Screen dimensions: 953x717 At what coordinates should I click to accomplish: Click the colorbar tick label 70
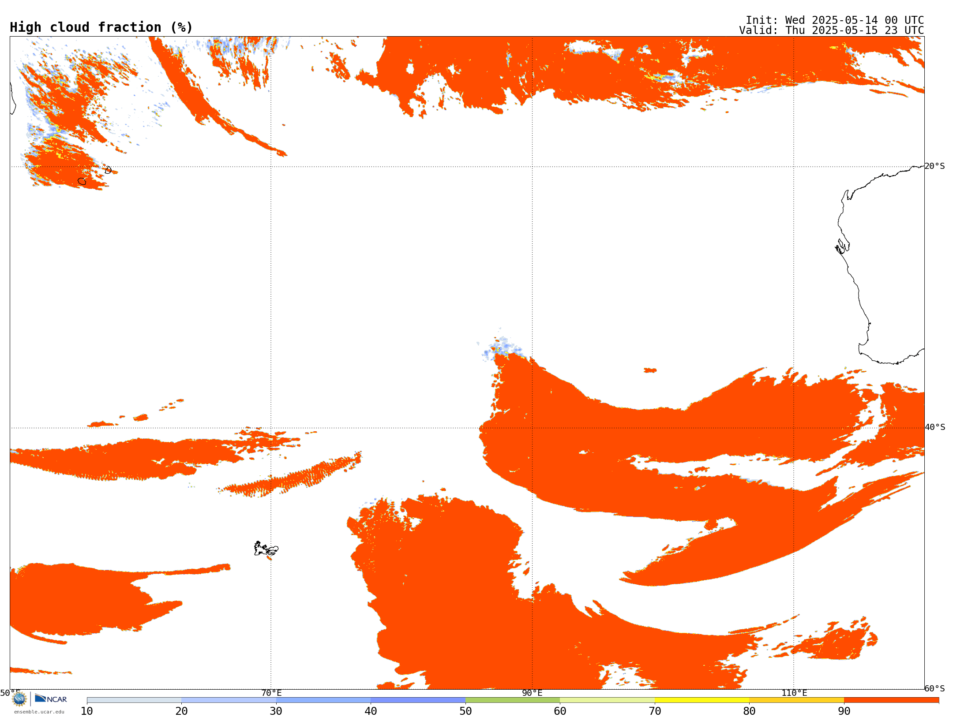pyautogui.click(x=655, y=711)
